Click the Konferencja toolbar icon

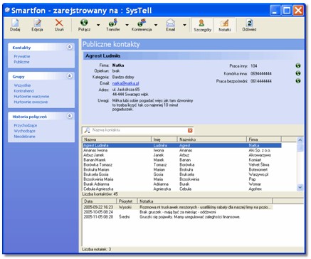click(142, 23)
